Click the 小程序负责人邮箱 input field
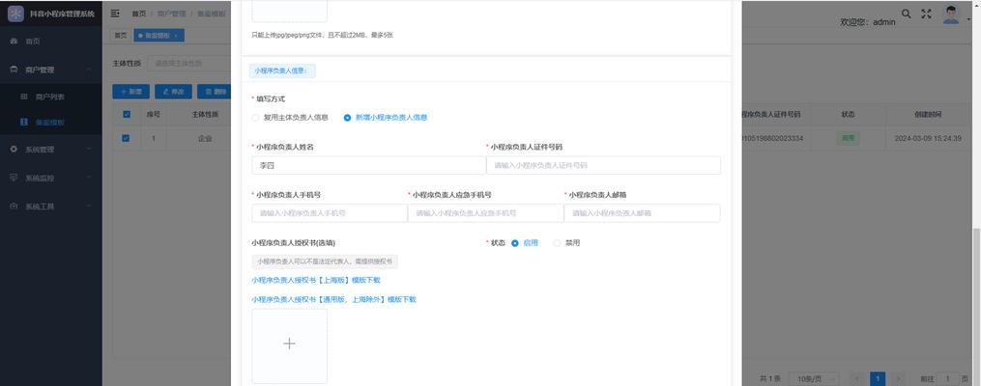 pos(642,213)
